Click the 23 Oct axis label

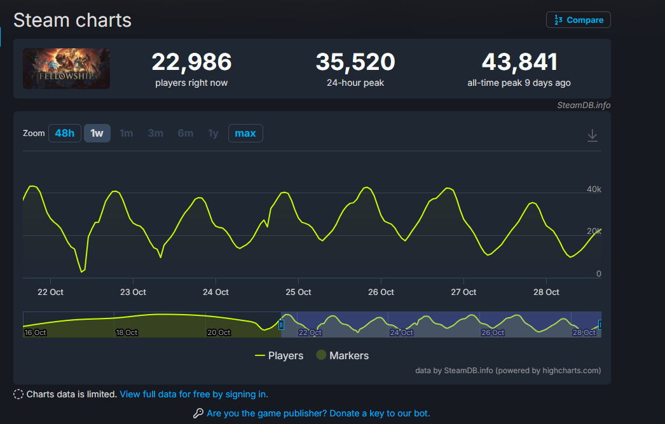point(133,292)
